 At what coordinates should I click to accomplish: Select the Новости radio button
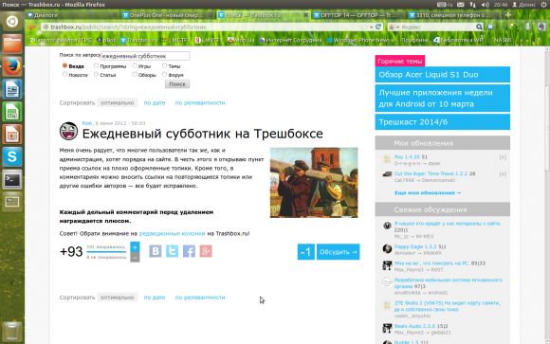[64, 74]
